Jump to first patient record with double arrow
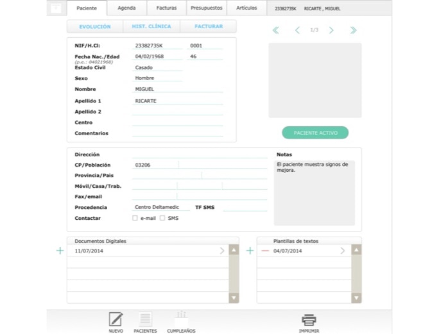Viewport: 439px width, 334px height. (x=276, y=30)
